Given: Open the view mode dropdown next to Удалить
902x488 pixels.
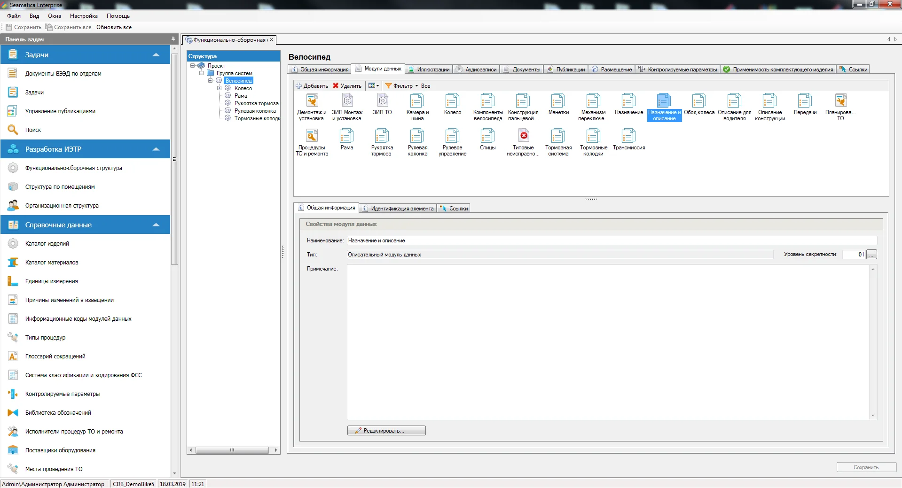Looking at the screenshot, I should point(374,86).
